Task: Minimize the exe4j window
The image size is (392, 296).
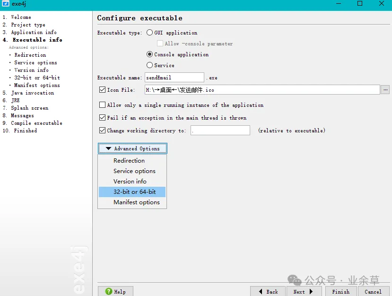Action: (339, 3)
